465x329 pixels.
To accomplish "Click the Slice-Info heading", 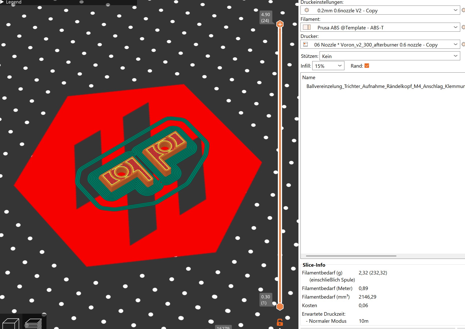I will (x=314, y=265).
